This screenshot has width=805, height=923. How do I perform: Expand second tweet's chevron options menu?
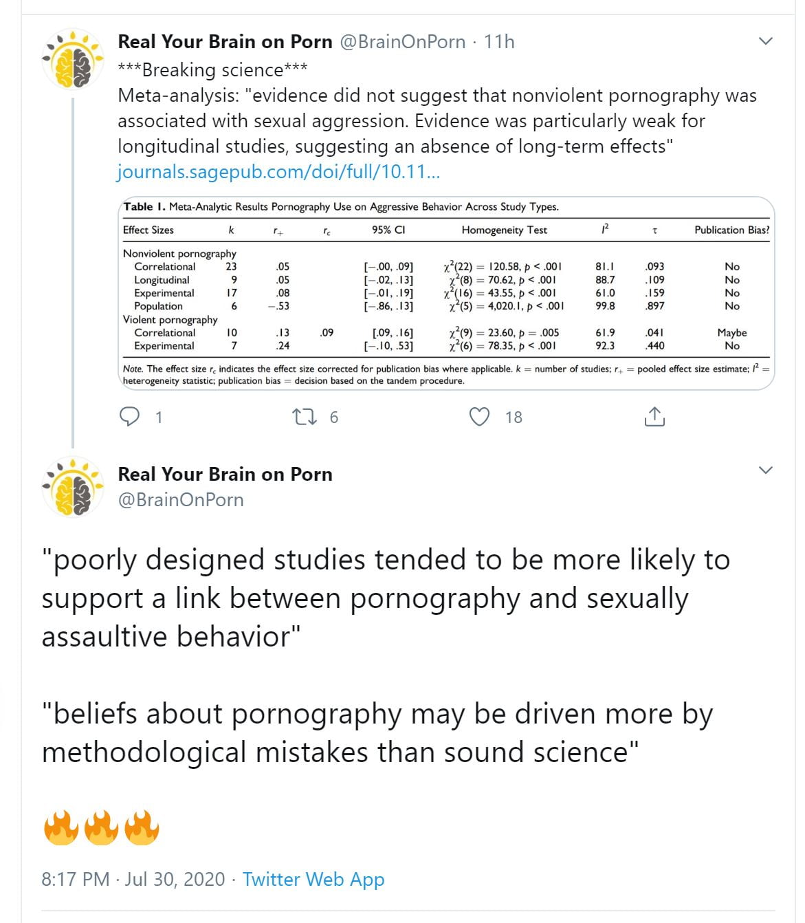[765, 470]
